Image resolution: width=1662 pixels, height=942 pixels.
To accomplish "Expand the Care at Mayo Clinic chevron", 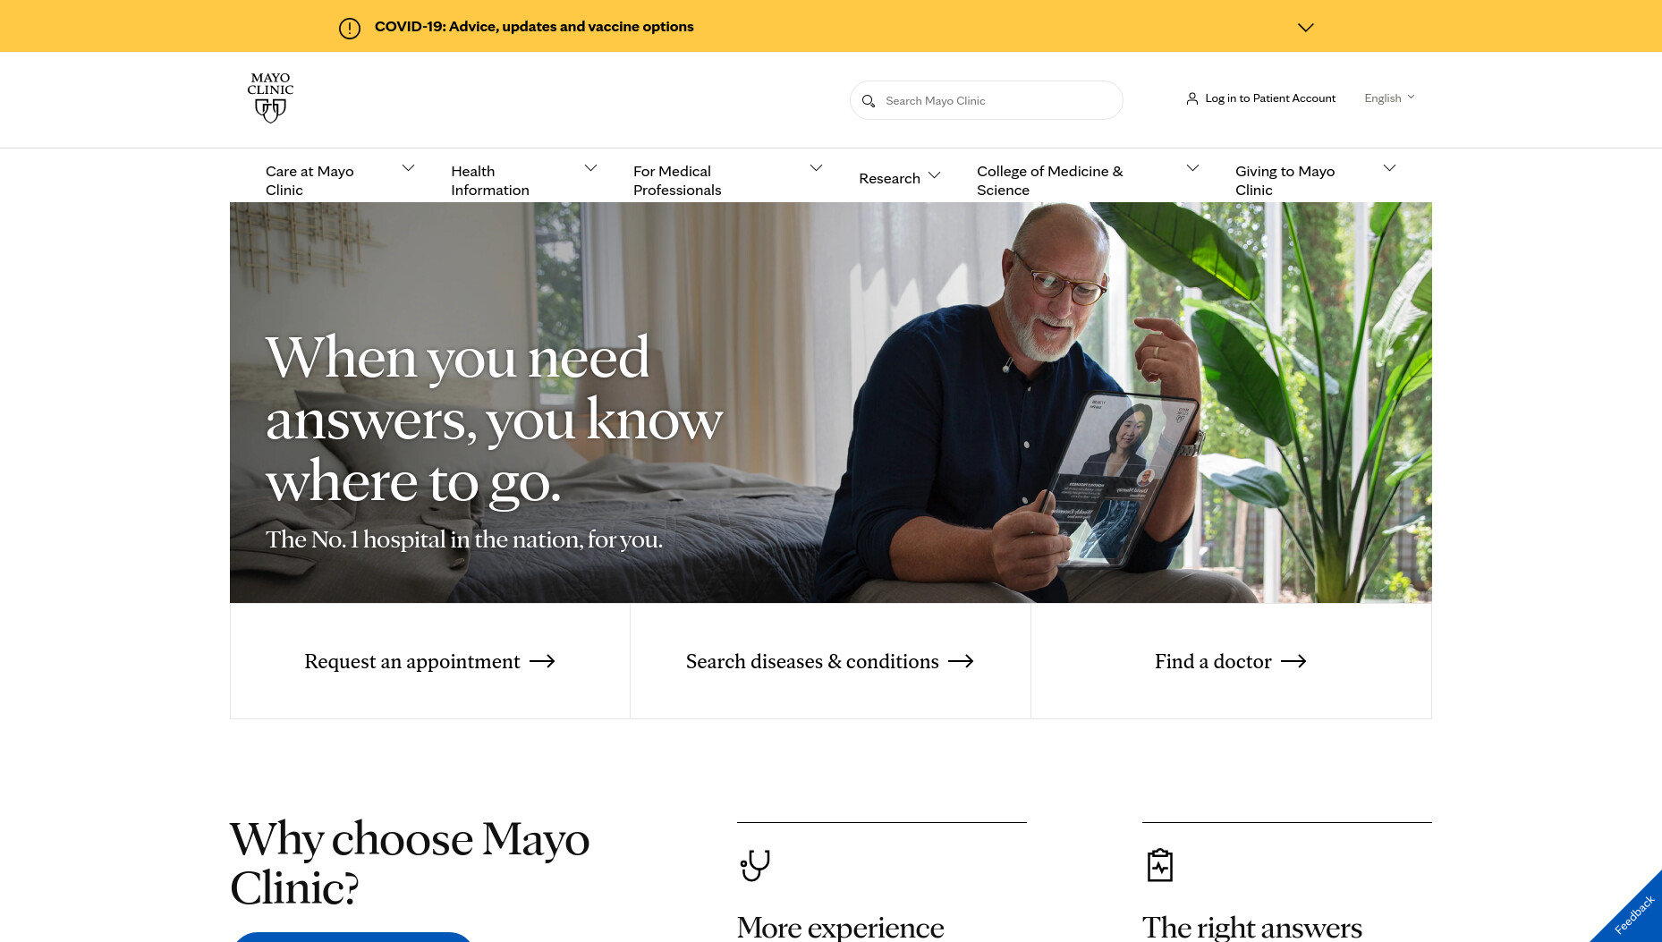I will [409, 168].
